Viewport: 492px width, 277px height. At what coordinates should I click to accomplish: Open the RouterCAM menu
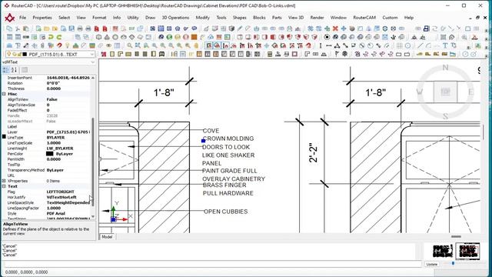coord(364,18)
